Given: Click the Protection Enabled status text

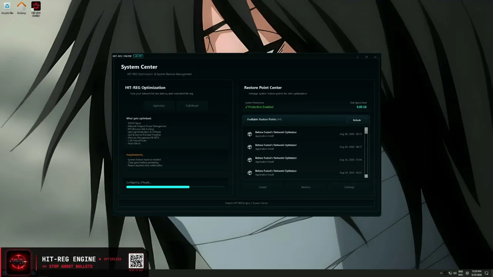Looking at the screenshot, I should coord(259,107).
